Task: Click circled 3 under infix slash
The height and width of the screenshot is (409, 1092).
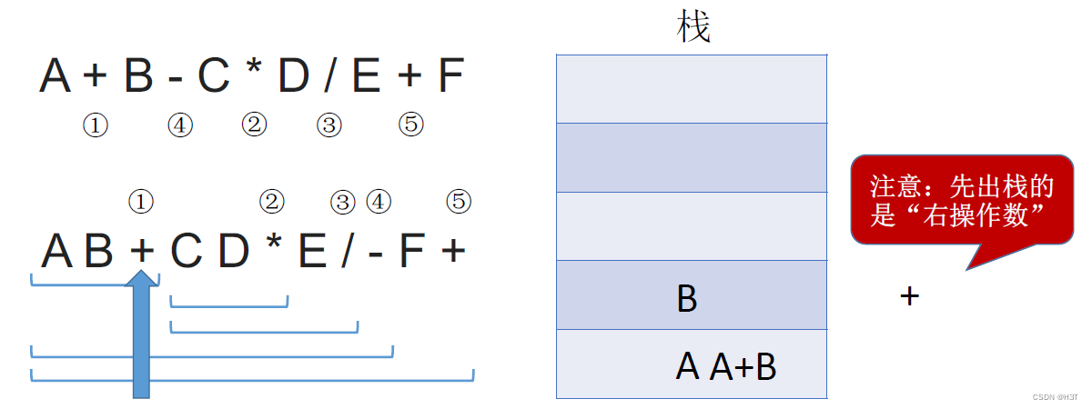Action: click(x=329, y=125)
